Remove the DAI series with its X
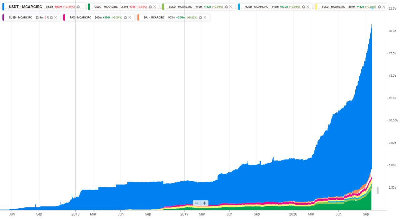This screenshot has height=219, width=400. [x=205, y=18]
